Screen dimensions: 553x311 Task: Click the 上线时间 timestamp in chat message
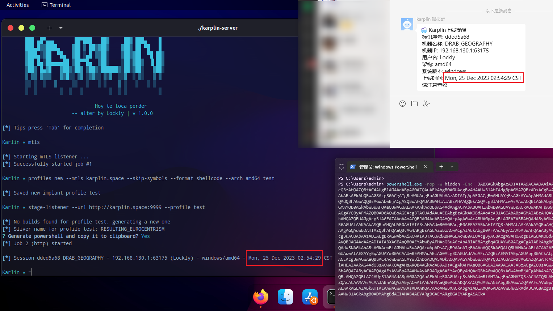(483, 78)
